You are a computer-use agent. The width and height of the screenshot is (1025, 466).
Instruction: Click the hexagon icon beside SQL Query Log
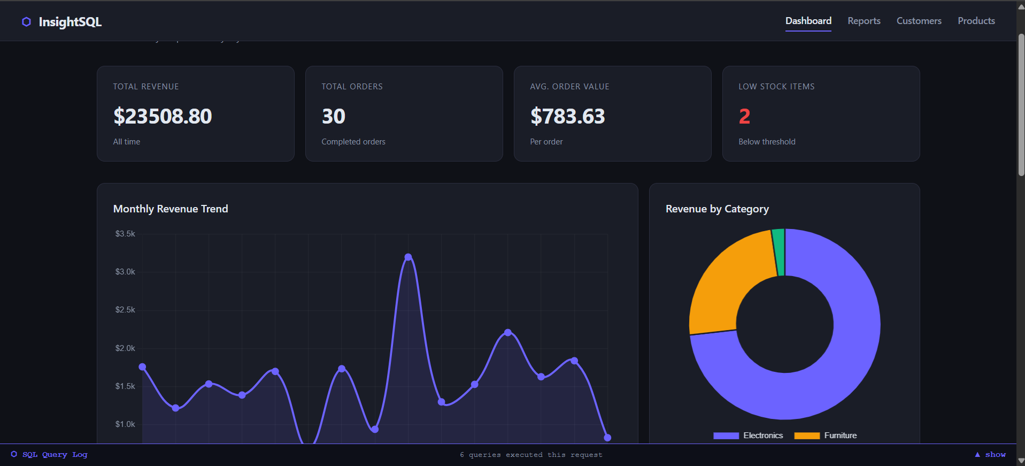[x=14, y=454]
